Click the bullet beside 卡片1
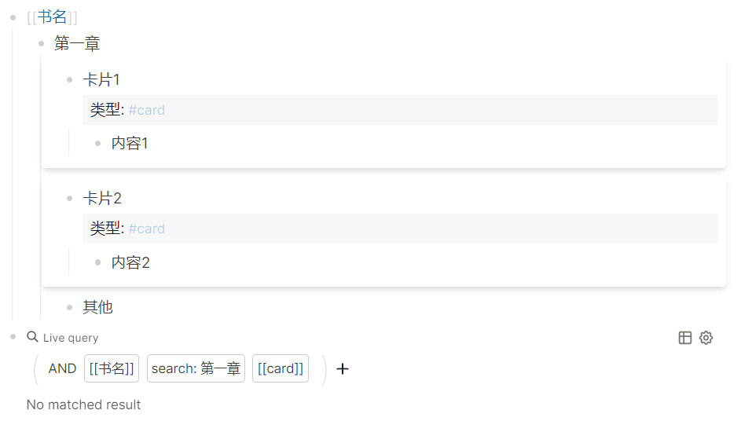This screenshot has height=421, width=741. [x=69, y=79]
